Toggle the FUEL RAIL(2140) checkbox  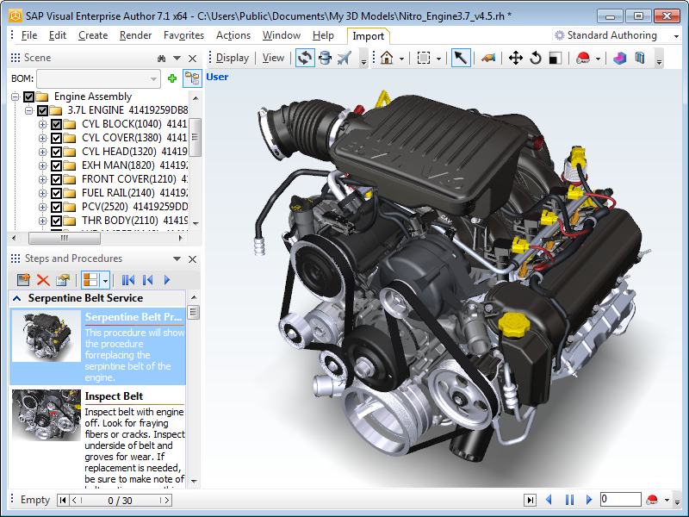[x=57, y=193]
